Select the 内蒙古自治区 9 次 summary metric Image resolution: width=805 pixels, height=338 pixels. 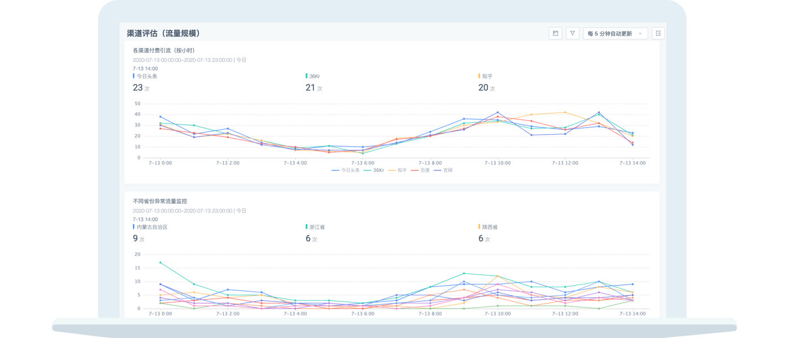[150, 233]
